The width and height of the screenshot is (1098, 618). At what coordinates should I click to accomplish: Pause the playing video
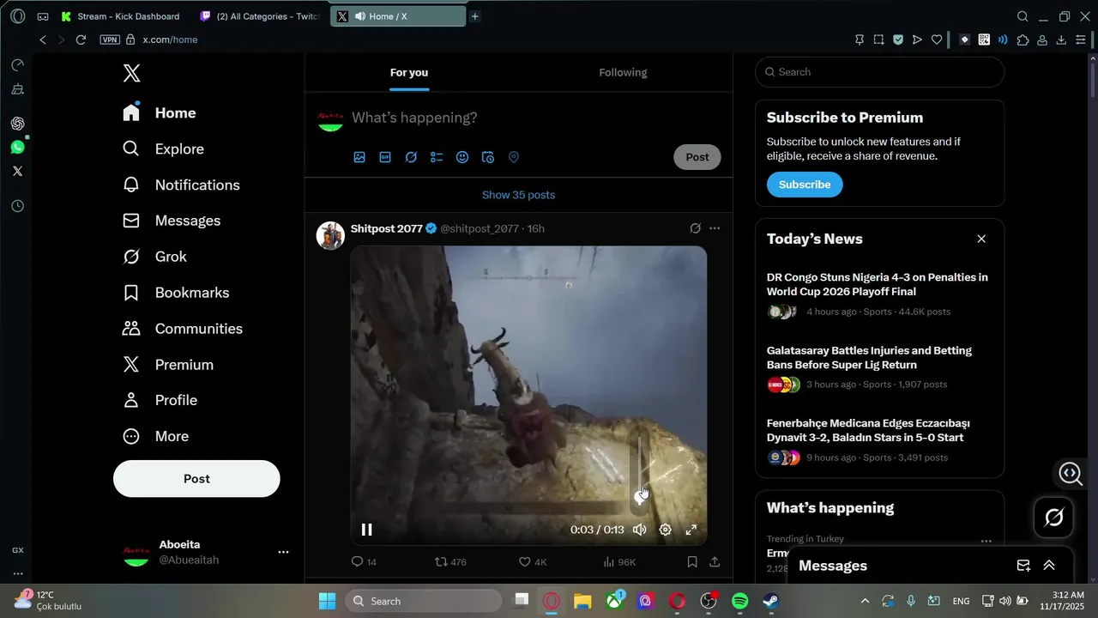(367, 530)
